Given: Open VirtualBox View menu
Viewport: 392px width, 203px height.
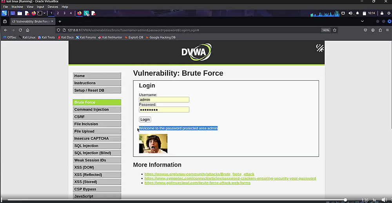Looking at the screenshot, I should pos(30,7).
